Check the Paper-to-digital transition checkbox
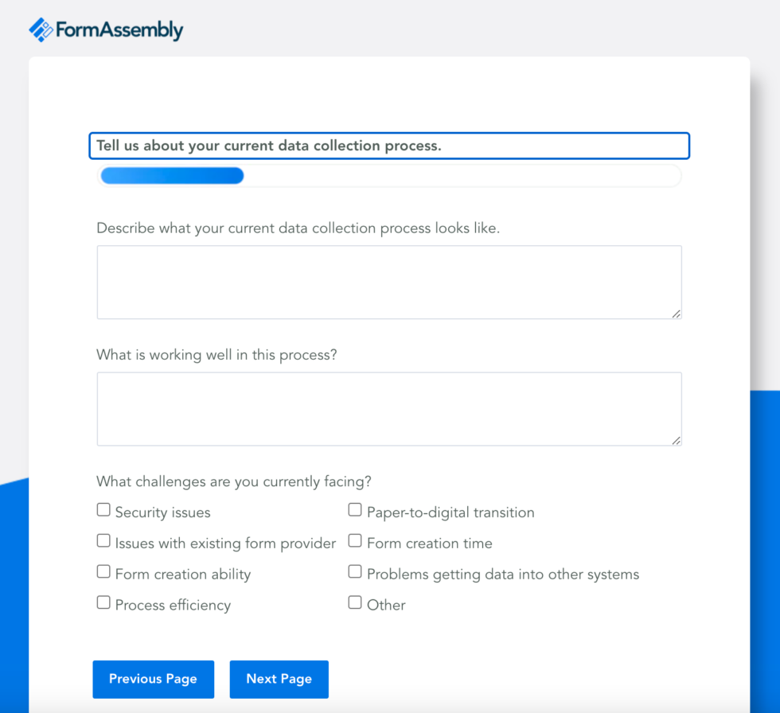780x713 pixels. 354,508
